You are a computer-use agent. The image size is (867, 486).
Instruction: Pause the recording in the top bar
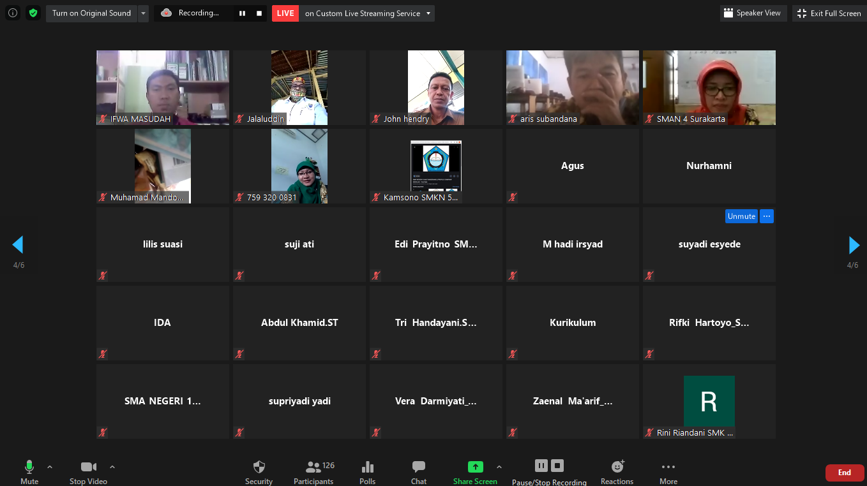pyautogui.click(x=242, y=13)
